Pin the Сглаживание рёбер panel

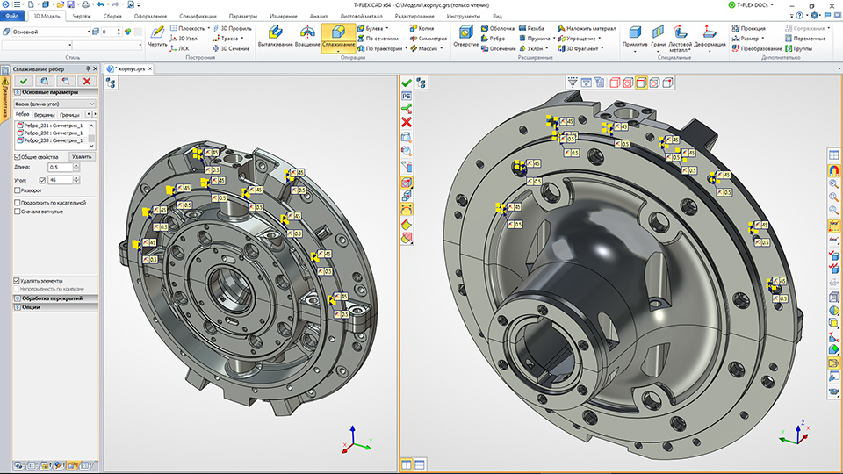[x=88, y=68]
